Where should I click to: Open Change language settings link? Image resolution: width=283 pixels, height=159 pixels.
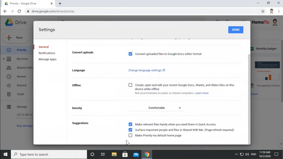(146, 70)
